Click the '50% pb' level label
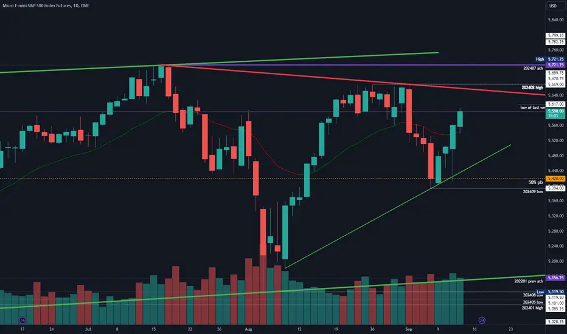The image size is (567, 334). coord(535,183)
